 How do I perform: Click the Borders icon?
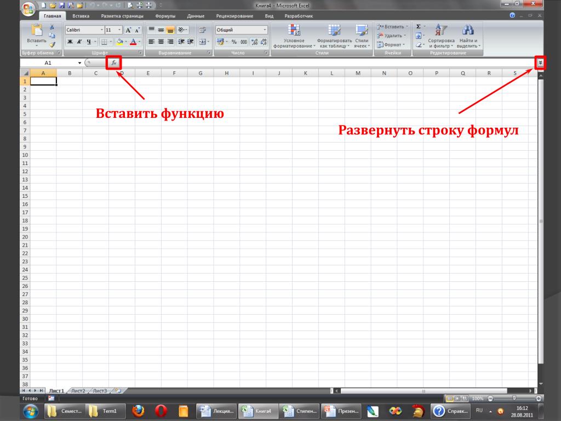click(x=104, y=42)
